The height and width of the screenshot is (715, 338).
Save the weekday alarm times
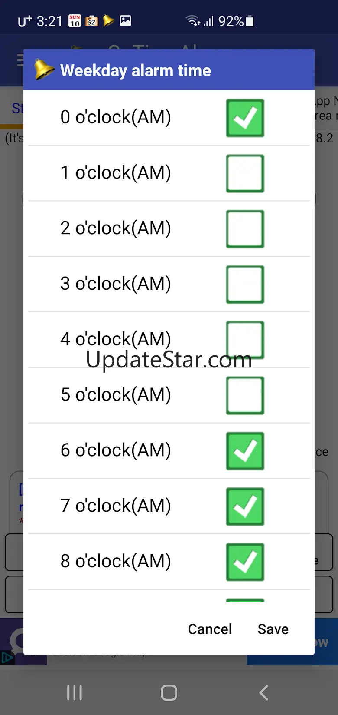coord(273,629)
